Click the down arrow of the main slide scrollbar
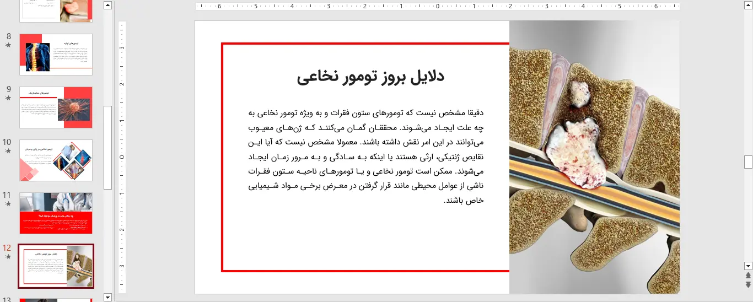The width and height of the screenshot is (753, 302). (748, 265)
